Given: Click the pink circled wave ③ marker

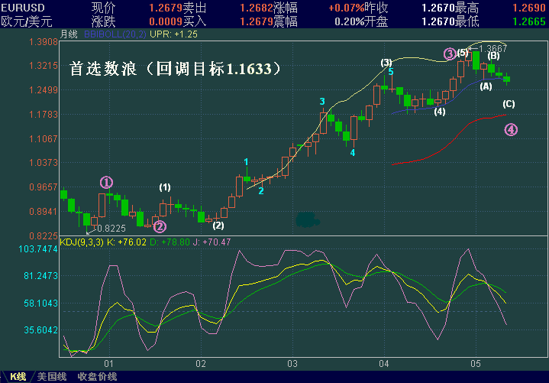Looking at the screenshot, I should [x=450, y=54].
